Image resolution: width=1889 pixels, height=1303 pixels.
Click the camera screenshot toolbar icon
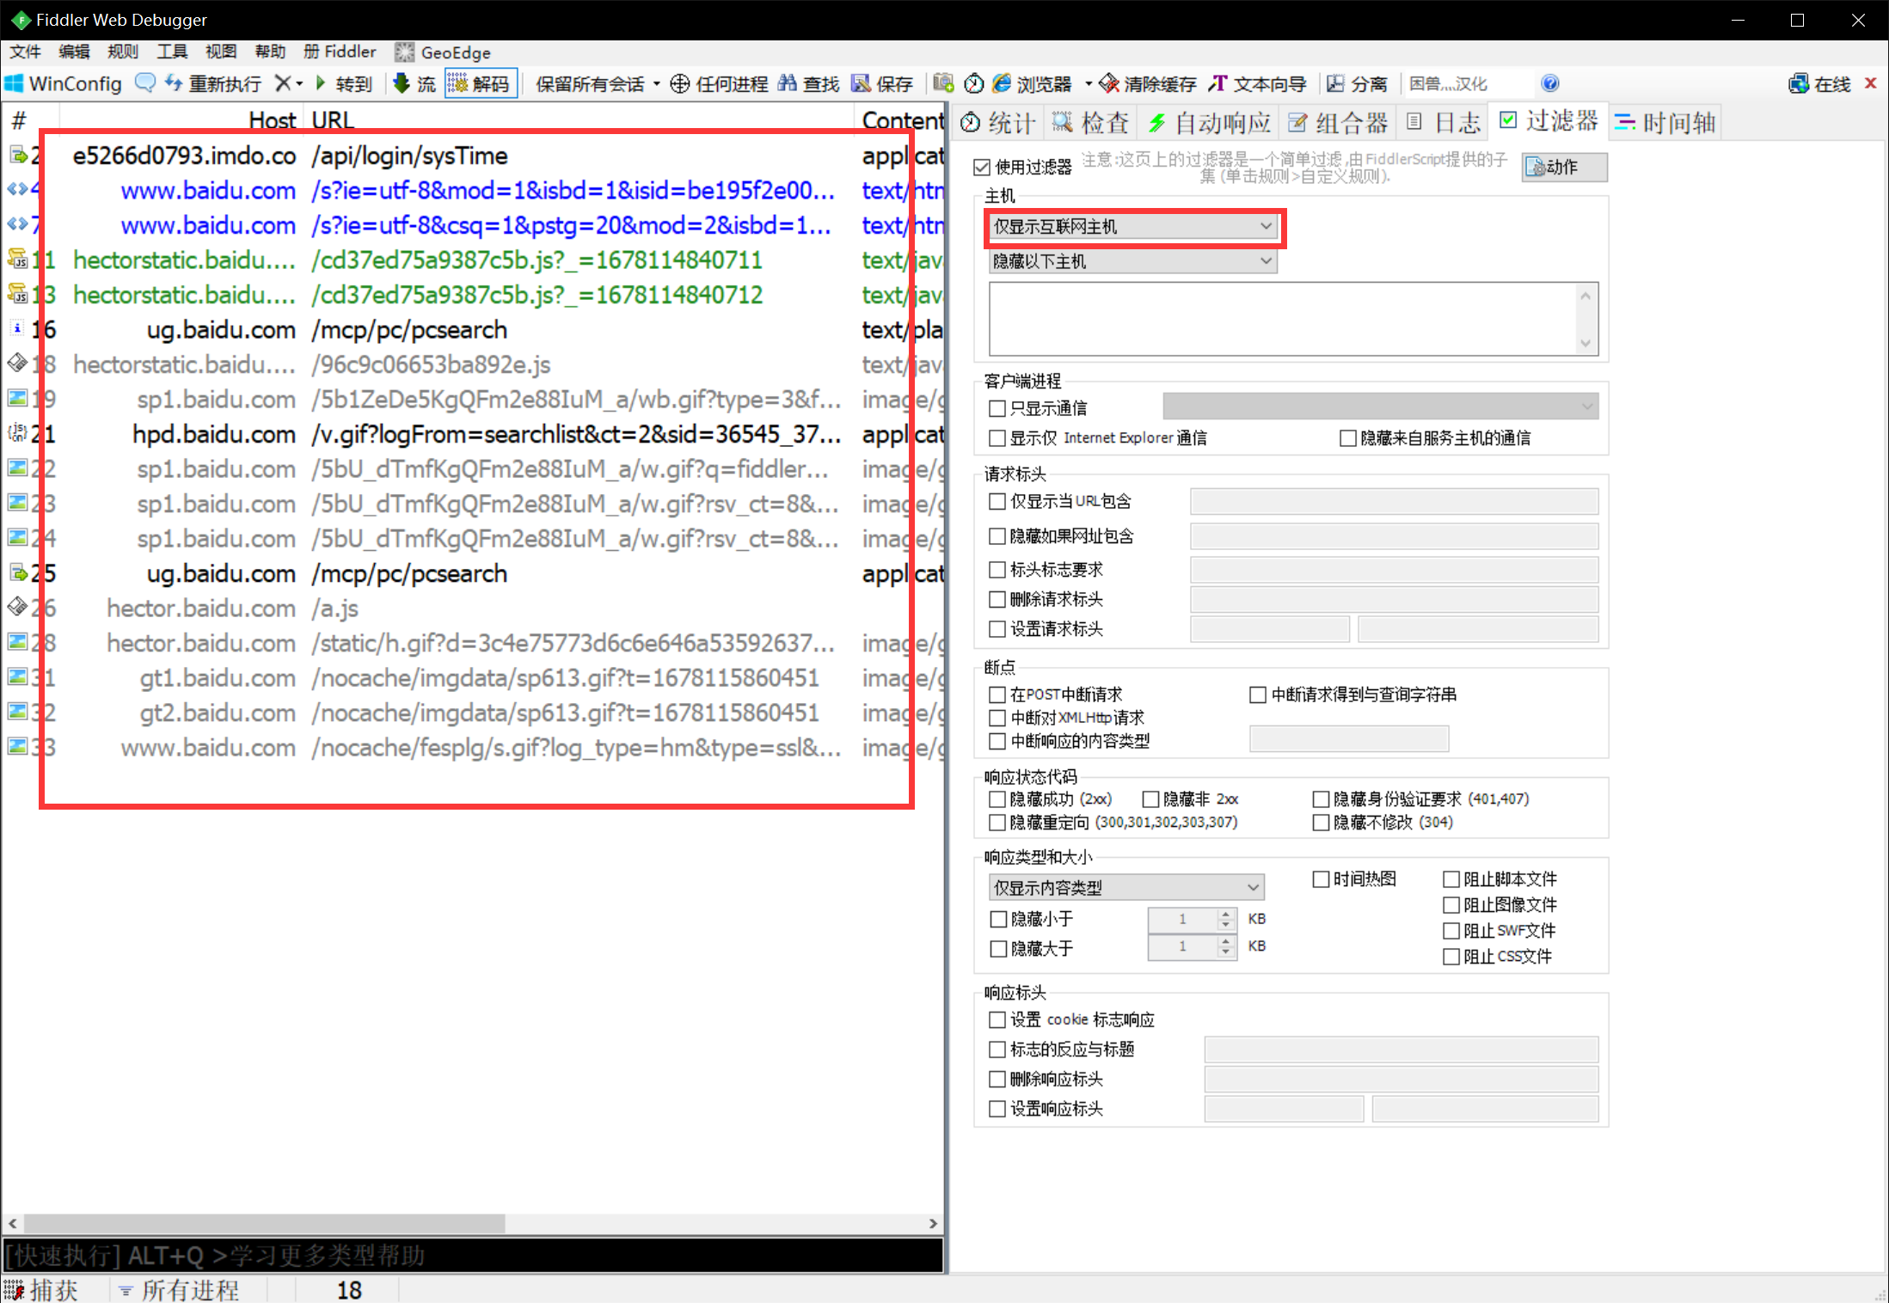click(x=943, y=83)
